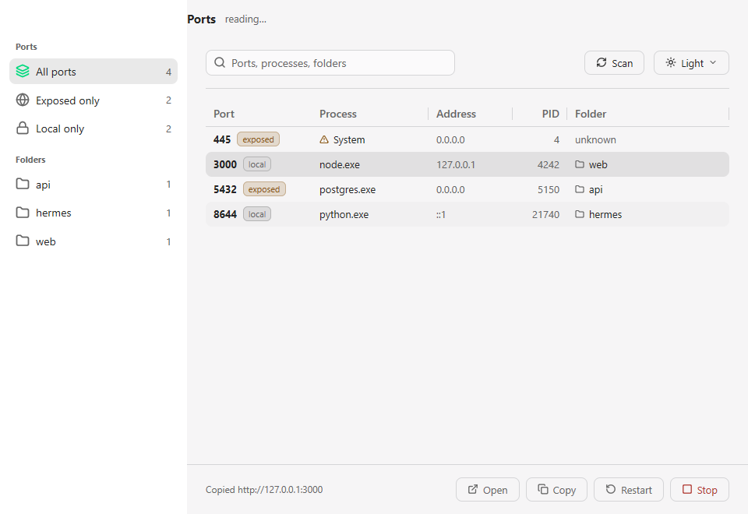Click PID 5150
748x514 pixels.
click(x=548, y=190)
